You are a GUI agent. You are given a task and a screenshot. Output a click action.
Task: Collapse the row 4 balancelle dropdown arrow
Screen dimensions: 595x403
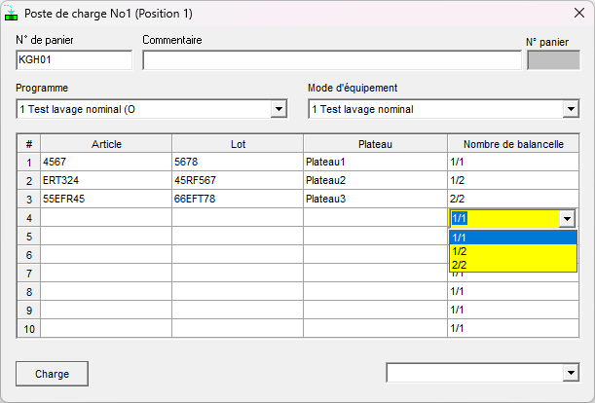567,219
